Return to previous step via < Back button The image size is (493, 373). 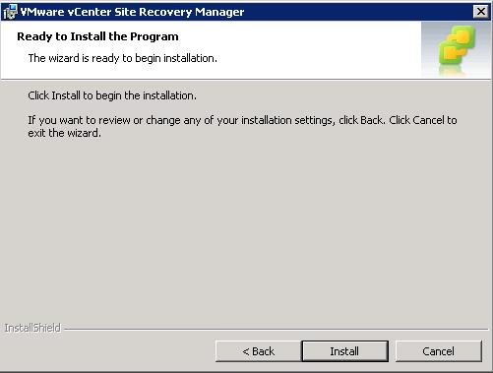[259, 351]
